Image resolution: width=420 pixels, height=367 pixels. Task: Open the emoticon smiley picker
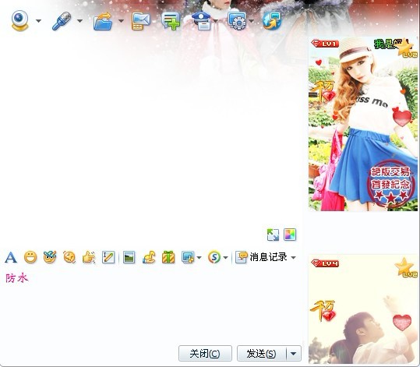[30, 257]
